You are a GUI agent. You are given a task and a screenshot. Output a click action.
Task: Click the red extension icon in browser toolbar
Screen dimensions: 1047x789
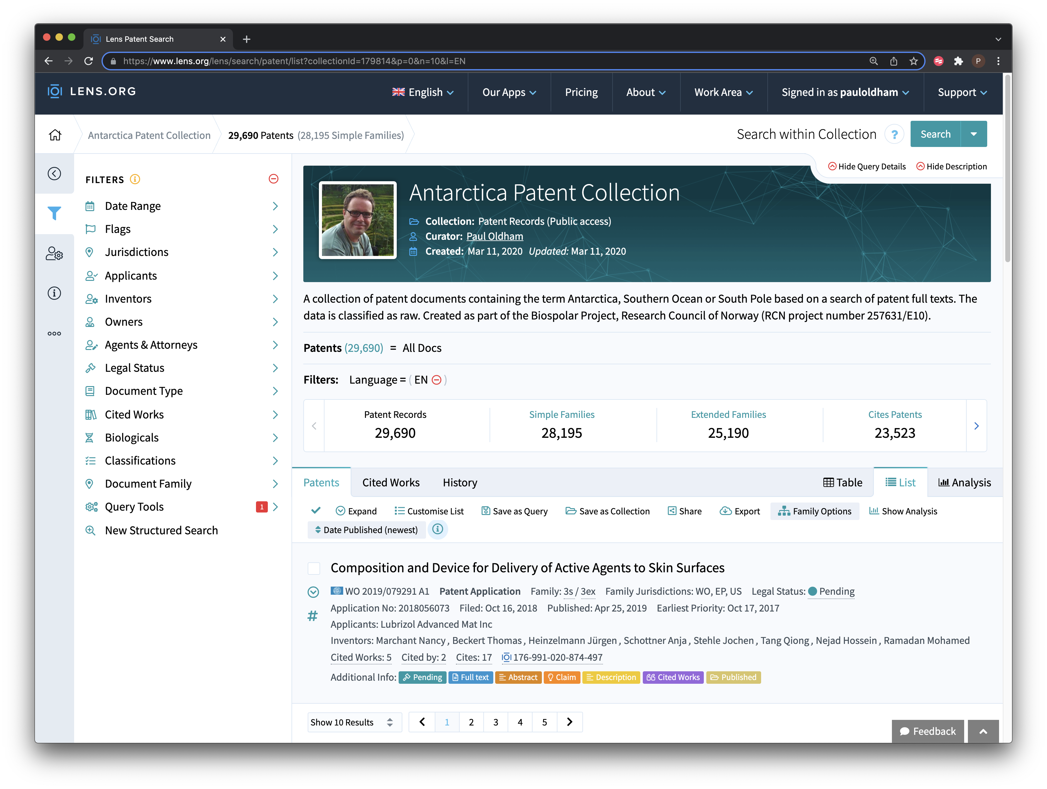tap(939, 61)
